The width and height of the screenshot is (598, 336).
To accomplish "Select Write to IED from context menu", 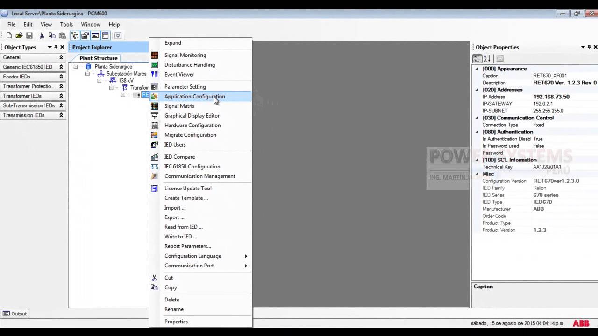I will (201, 237).
